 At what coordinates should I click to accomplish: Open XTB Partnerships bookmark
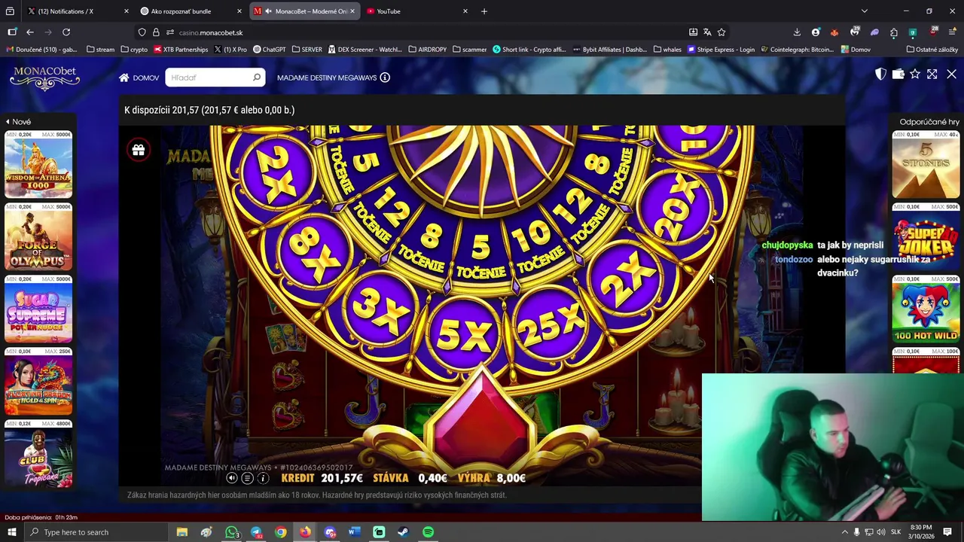coord(181,50)
